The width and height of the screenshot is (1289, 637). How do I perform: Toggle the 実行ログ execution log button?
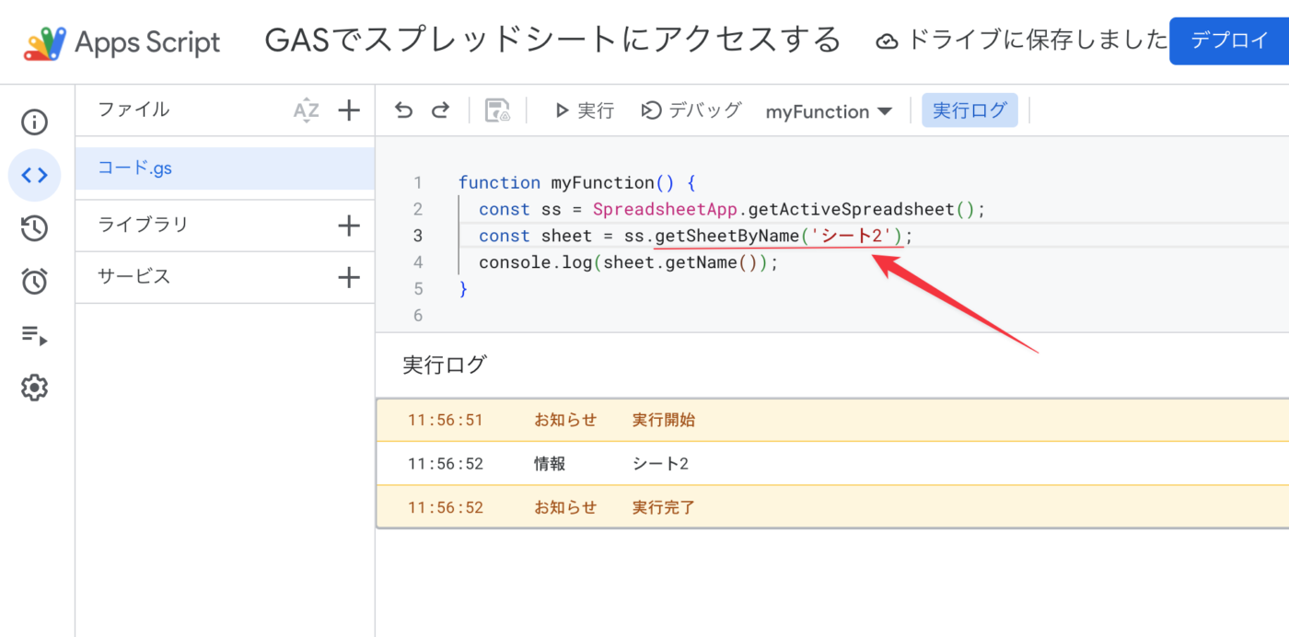(970, 110)
